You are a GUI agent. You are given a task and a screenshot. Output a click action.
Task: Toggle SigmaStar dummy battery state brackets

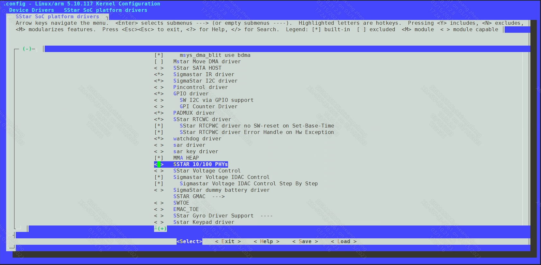tap(159, 190)
